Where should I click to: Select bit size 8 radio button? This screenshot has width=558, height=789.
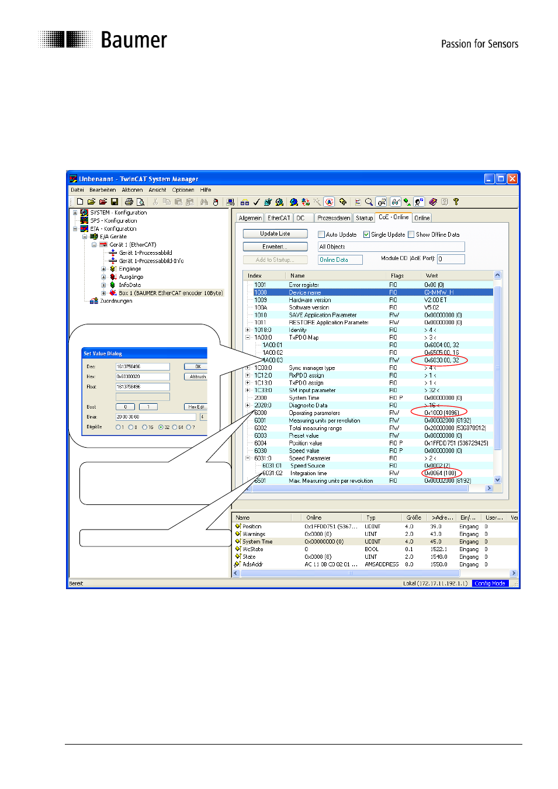coord(131,427)
